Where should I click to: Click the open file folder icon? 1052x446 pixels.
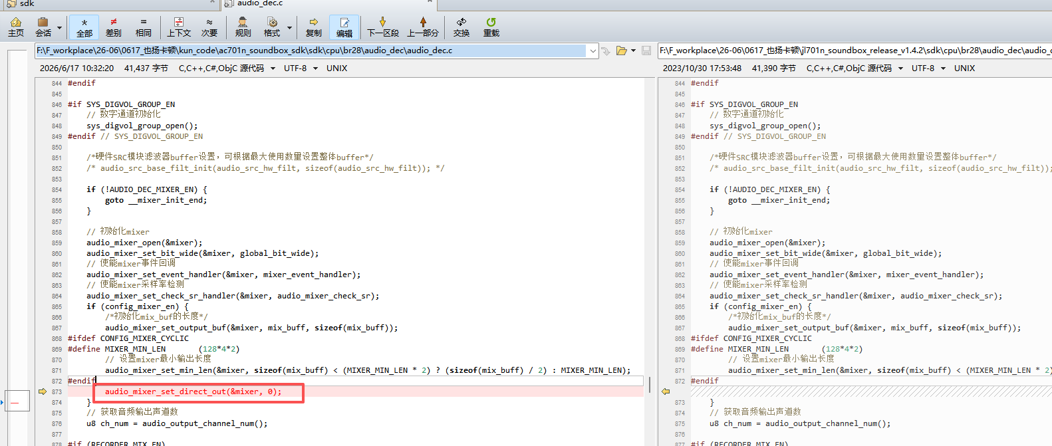coord(621,51)
